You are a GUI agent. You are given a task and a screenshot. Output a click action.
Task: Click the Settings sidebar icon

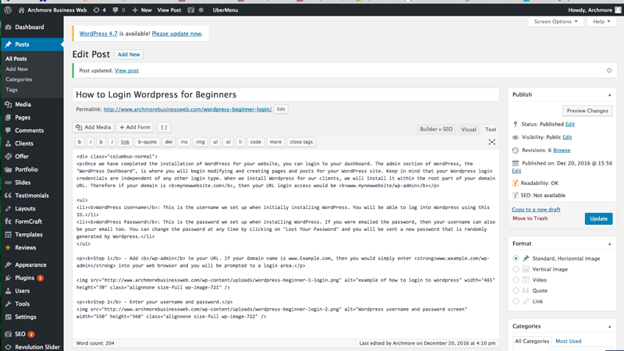pos(8,317)
